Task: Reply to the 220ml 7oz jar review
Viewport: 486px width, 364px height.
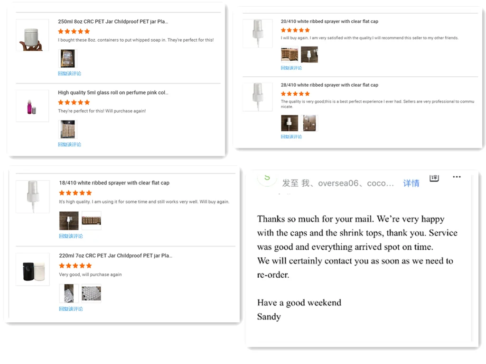Action: point(71,309)
